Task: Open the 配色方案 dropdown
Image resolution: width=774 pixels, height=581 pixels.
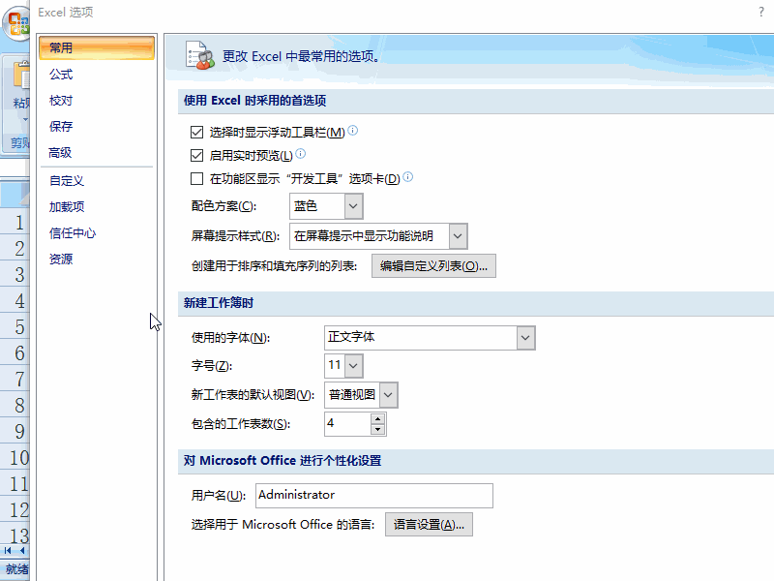Action: pyautogui.click(x=353, y=206)
